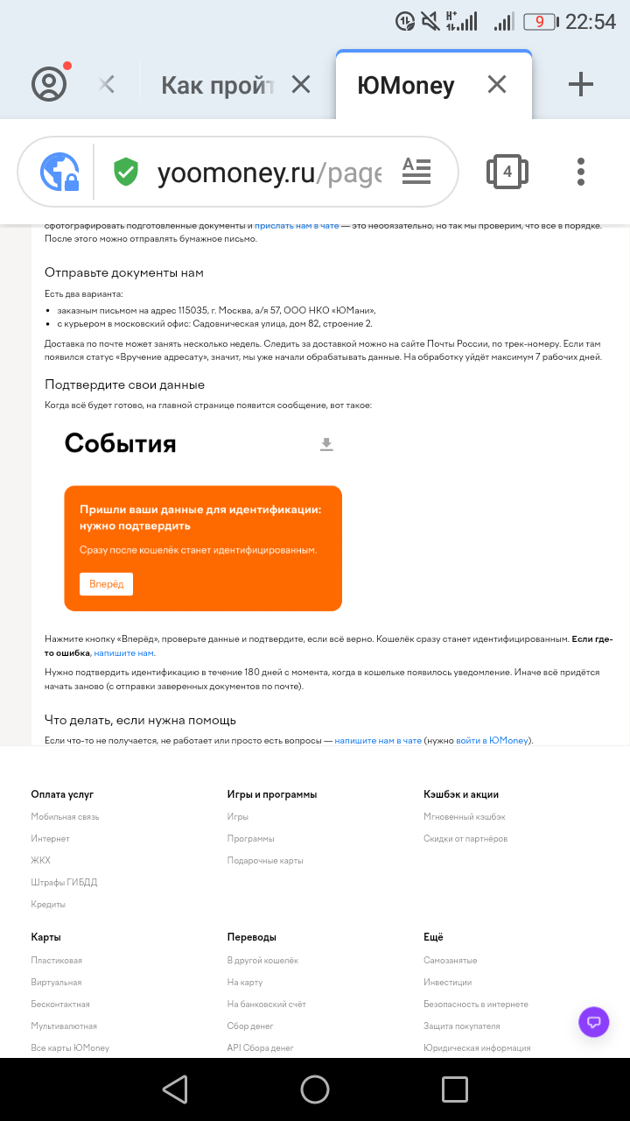Follow the "прислать нам в чате" link
Image resolution: width=630 pixels, height=1121 pixels.
click(297, 226)
